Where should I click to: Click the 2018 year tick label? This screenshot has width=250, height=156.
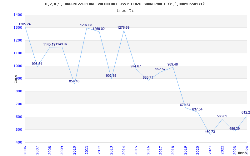coord(173,150)
